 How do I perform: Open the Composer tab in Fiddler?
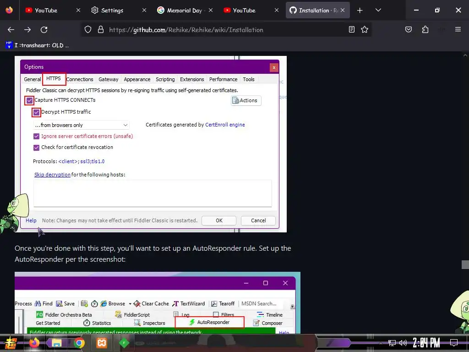[267, 323]
